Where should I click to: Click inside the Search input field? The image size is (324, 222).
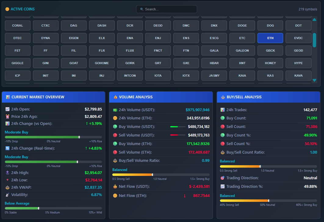point(166,9)
